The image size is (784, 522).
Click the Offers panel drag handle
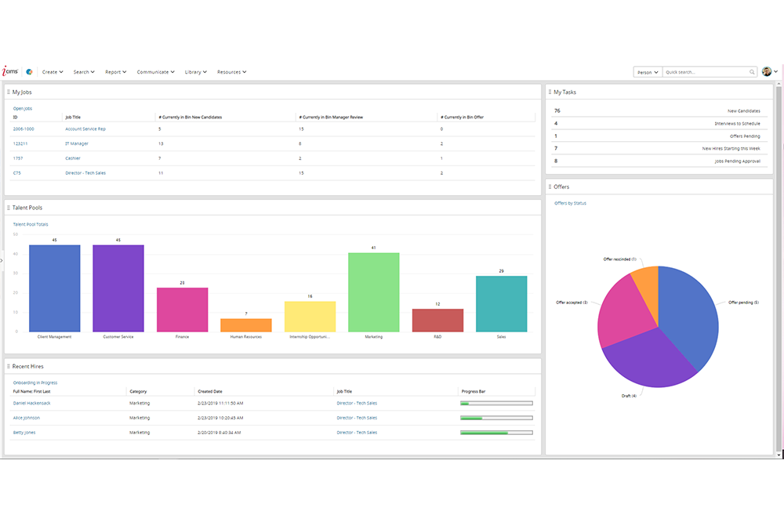coord(550,187)
